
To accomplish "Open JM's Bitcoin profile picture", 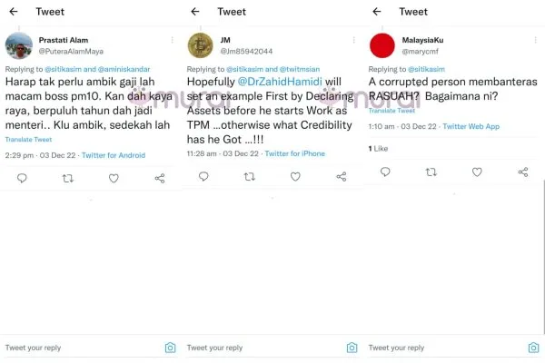I will point(200,45).
